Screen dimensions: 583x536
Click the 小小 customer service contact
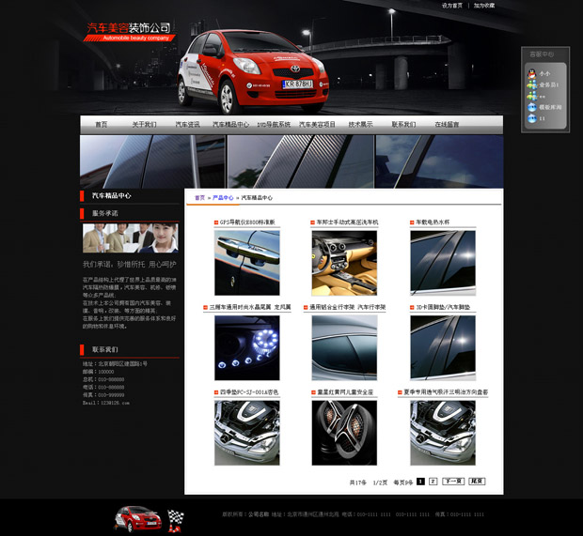(x=544, y=74)
